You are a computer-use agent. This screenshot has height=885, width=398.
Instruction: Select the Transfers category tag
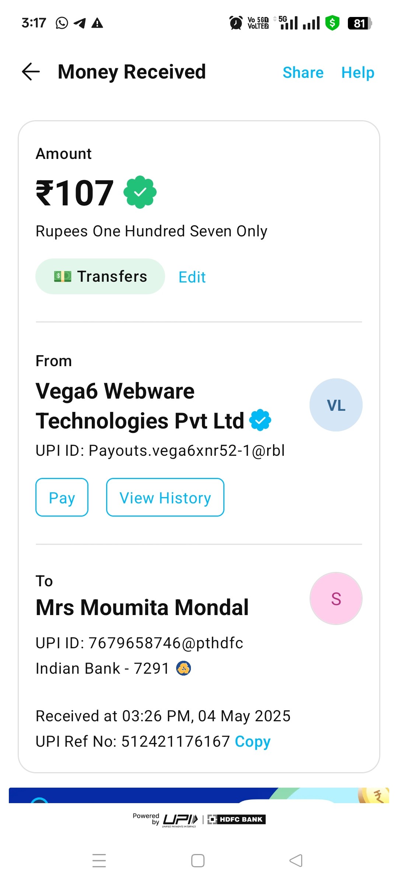pos(100,276)
